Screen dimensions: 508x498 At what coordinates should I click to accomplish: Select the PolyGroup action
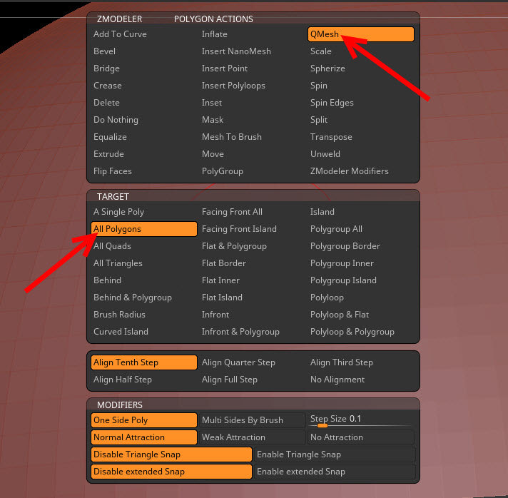[223, 171]
